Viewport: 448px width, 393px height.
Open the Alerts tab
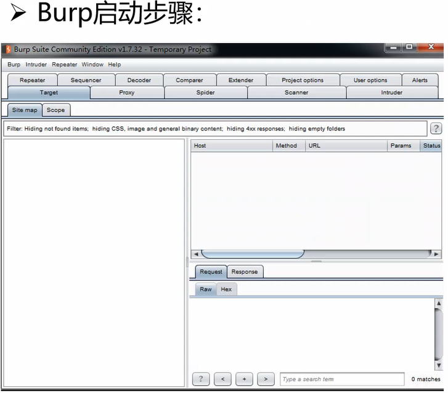(420, 80)
